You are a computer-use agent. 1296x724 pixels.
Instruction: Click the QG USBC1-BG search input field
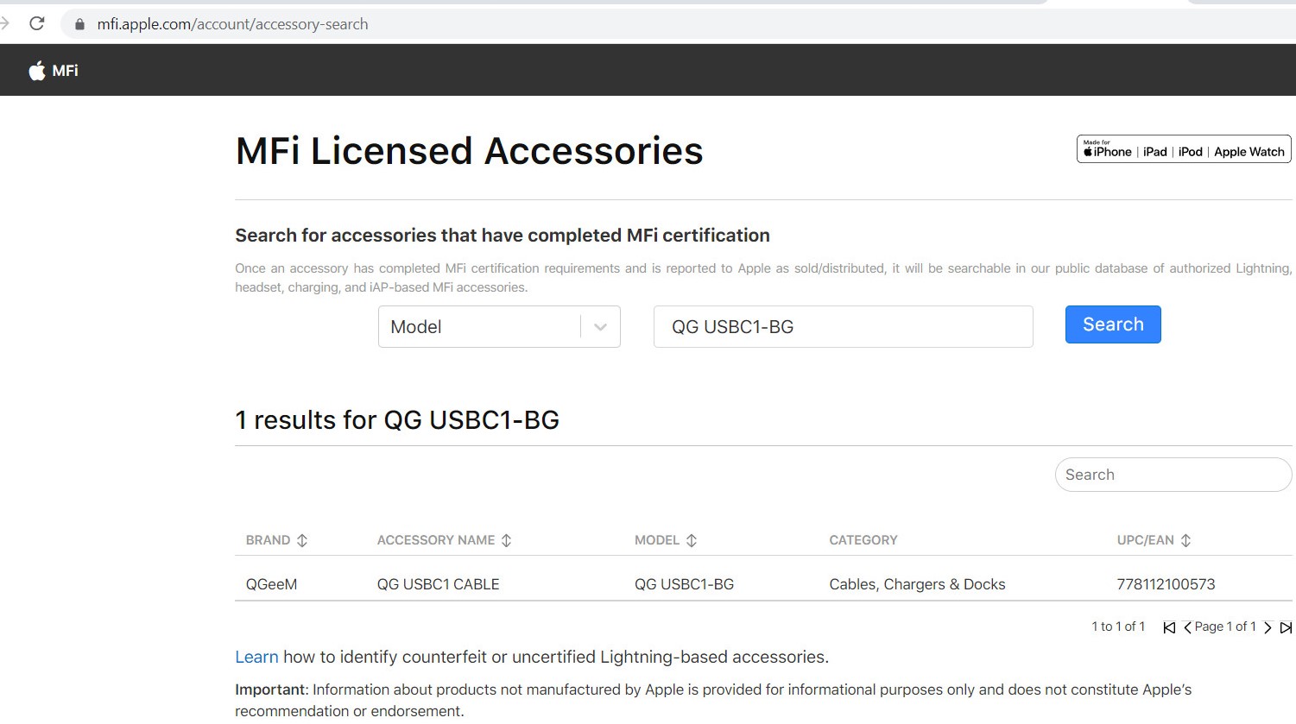point(844,327)
